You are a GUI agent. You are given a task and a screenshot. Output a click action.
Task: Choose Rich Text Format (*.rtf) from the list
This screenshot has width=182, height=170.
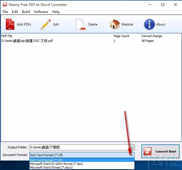pyautogui.click(x=82, y=160)
